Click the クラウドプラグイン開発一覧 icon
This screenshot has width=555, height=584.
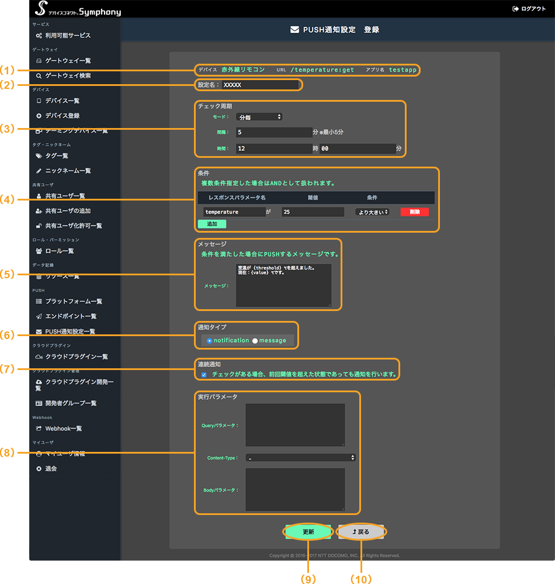click(39, 382)
